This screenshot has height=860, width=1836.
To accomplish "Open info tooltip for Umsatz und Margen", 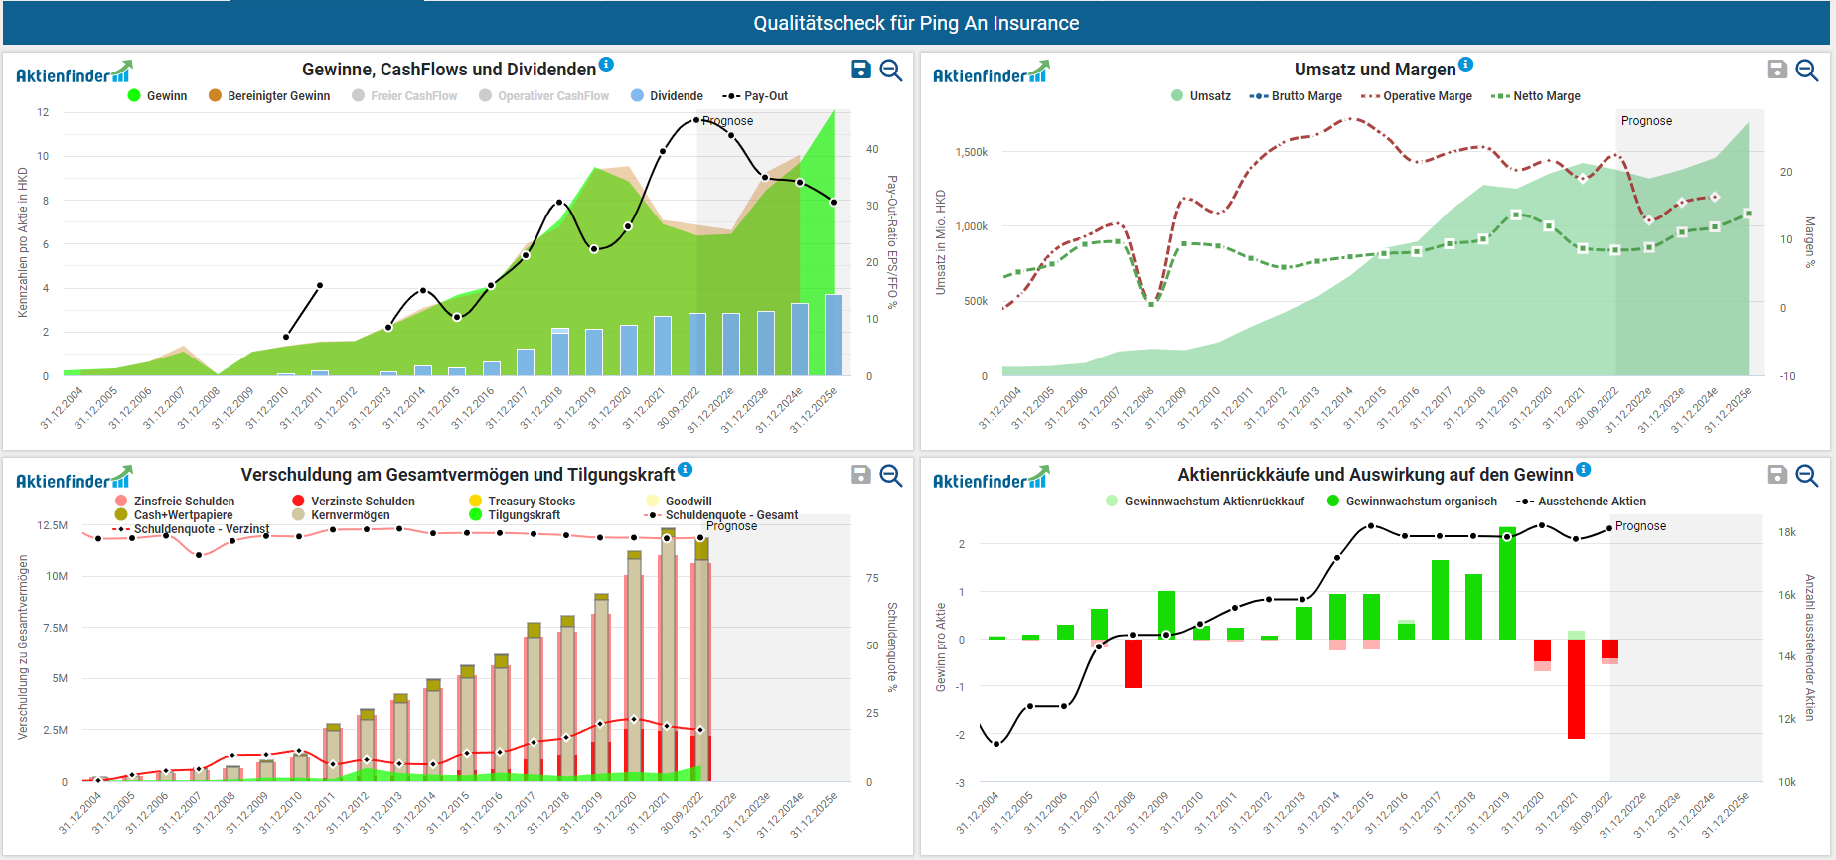I will pos(1466,65).
